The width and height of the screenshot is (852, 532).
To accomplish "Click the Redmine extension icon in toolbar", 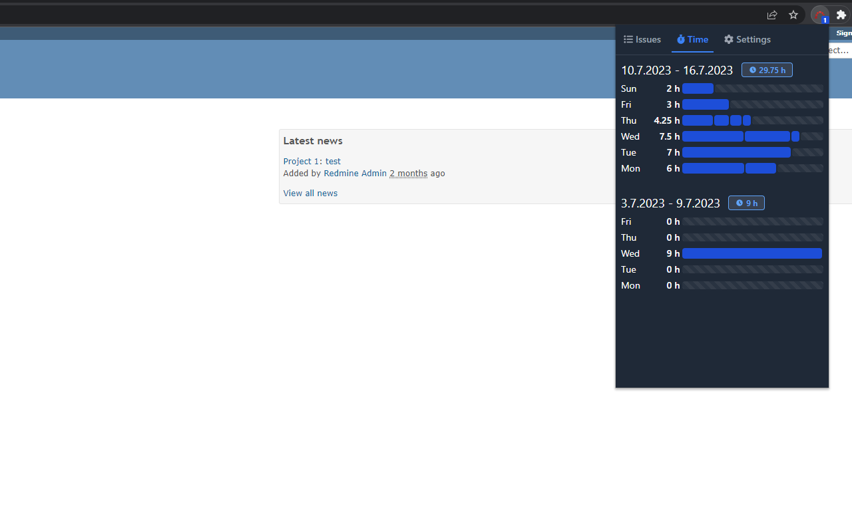I will [820, 15].
